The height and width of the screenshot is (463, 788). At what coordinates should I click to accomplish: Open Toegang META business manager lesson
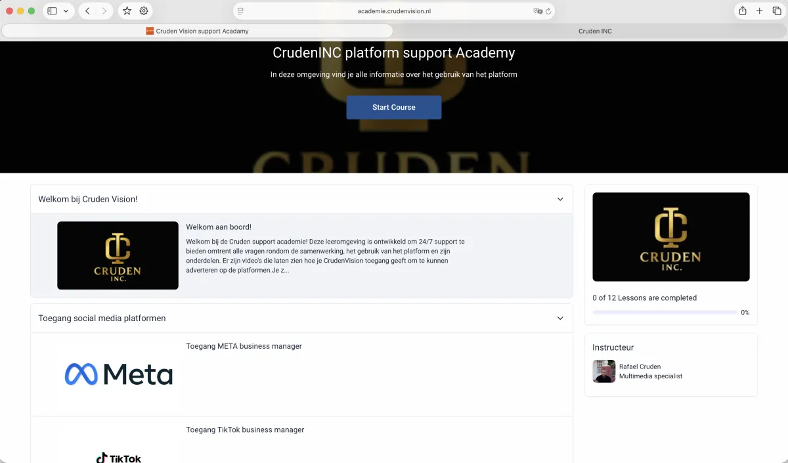click(244, 346)
